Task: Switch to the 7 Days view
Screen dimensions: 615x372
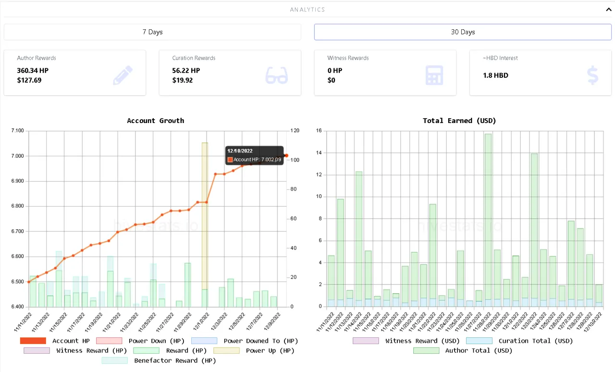Action: [x=152, y=32]
